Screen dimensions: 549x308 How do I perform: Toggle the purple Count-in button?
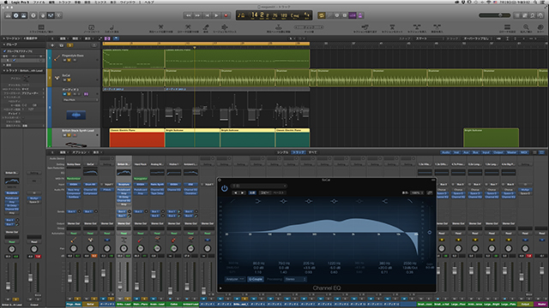[353, 15]
